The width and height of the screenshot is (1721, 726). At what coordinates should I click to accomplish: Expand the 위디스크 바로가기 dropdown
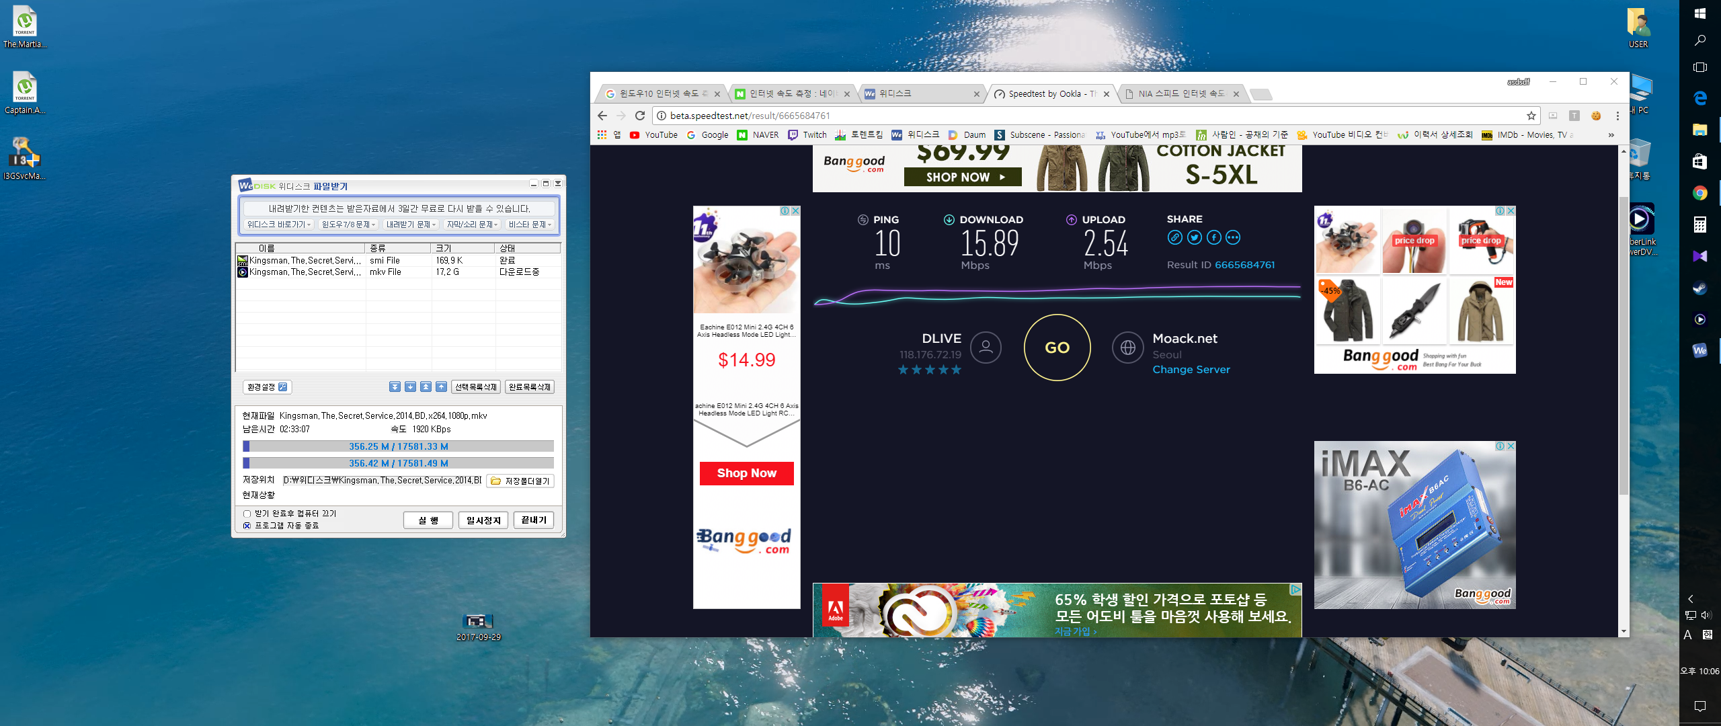click(278, 225)
